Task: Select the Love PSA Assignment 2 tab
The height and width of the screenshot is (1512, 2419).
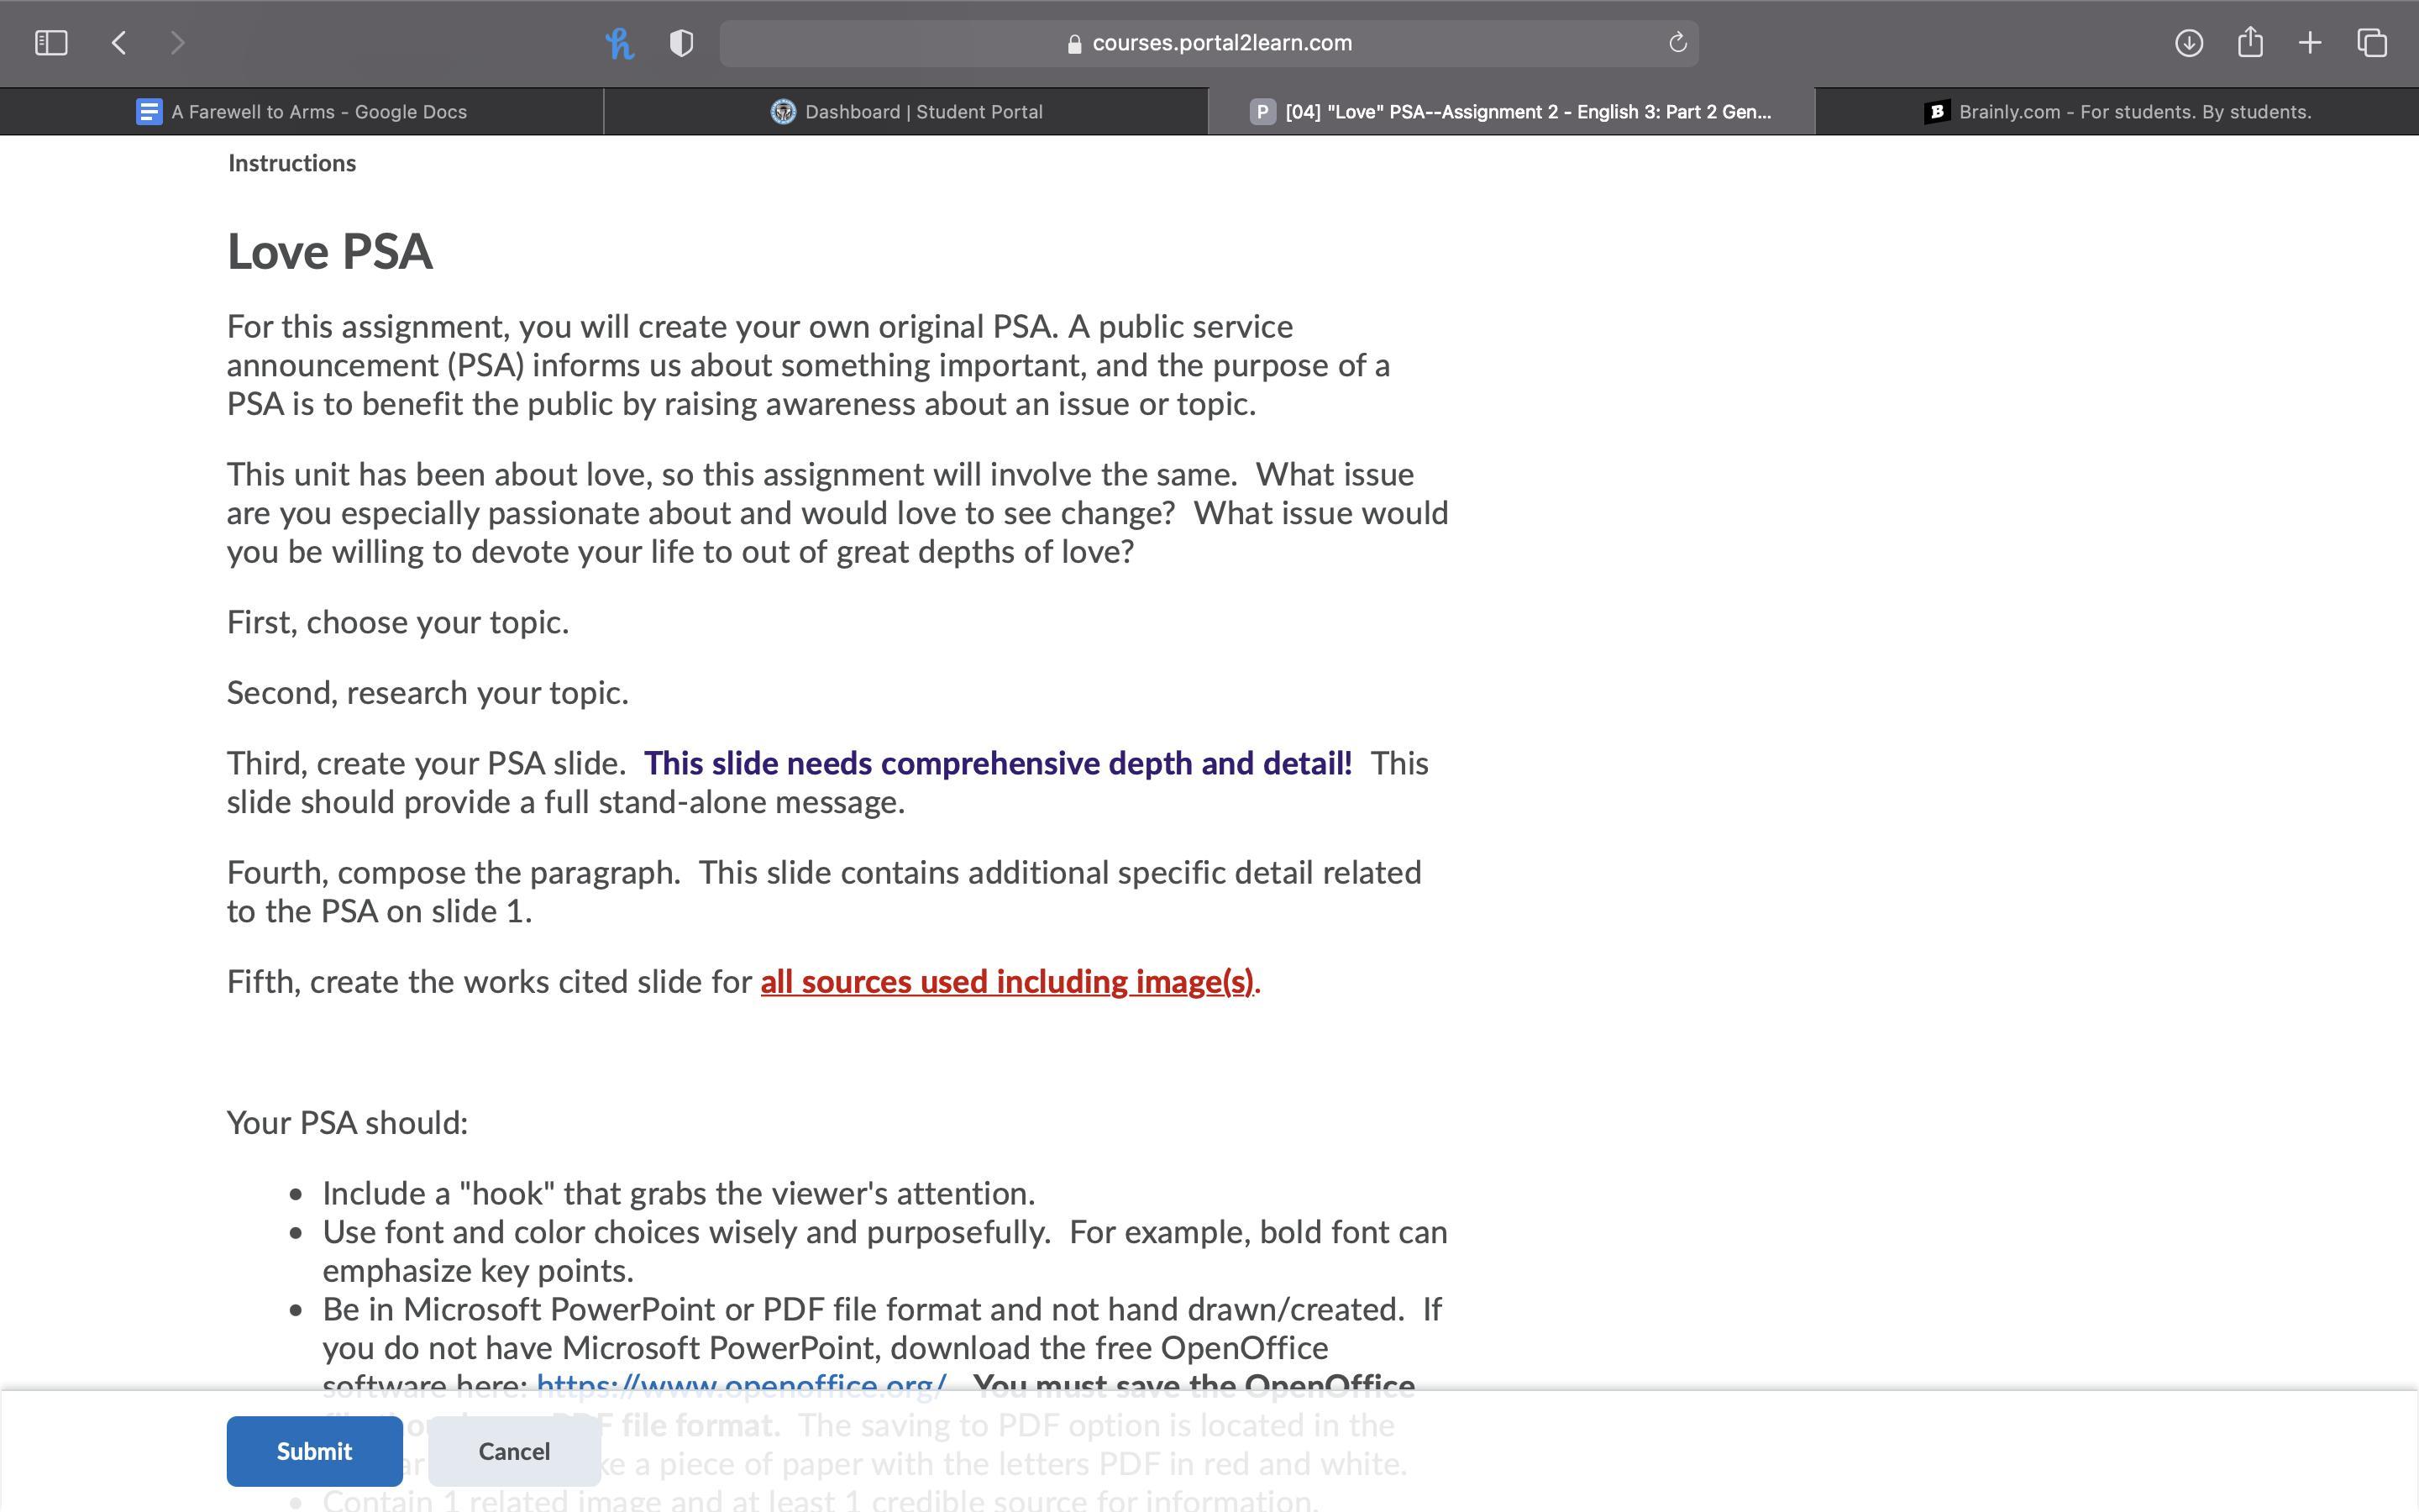Action: pyautogui.click(x=1510, y=112)
